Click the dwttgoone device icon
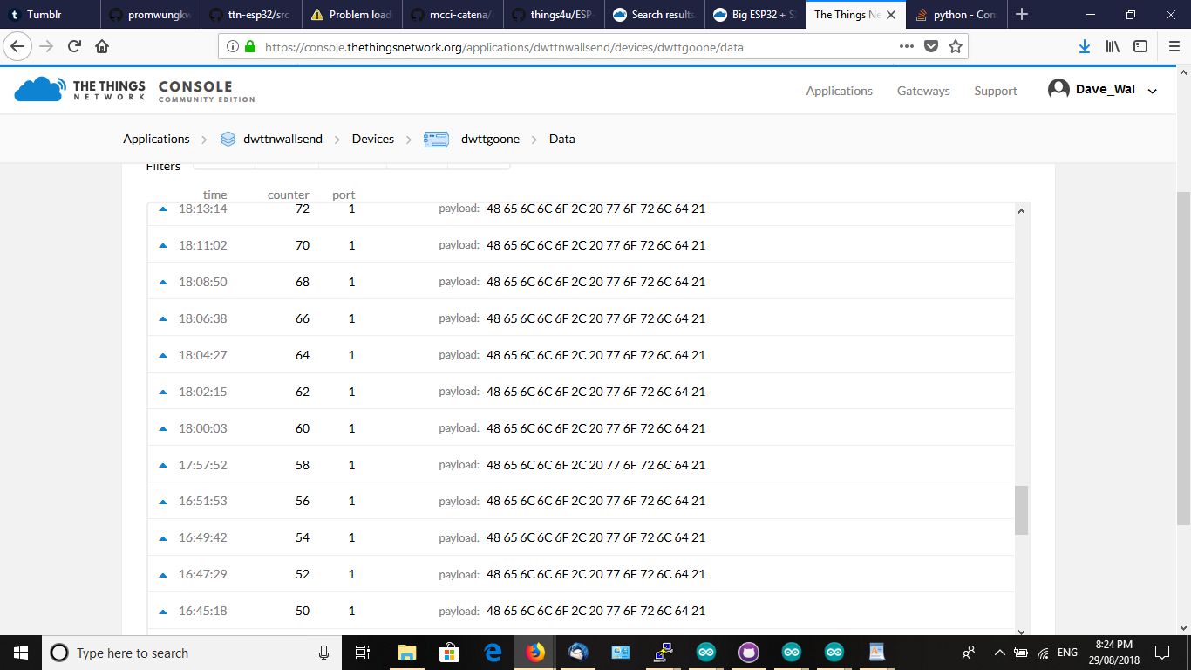Image resolution: width=1191 pixels, height=670 pixels. click(436, 139)
